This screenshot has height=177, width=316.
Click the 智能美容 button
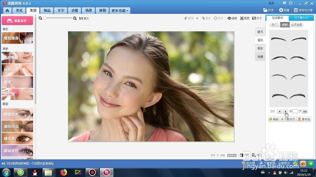(x=17, y=21)
